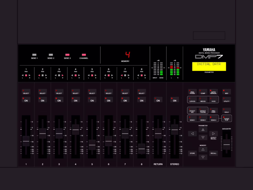Mute channel 5 via ON button
The image size is (253, 190).
[92, 99]
